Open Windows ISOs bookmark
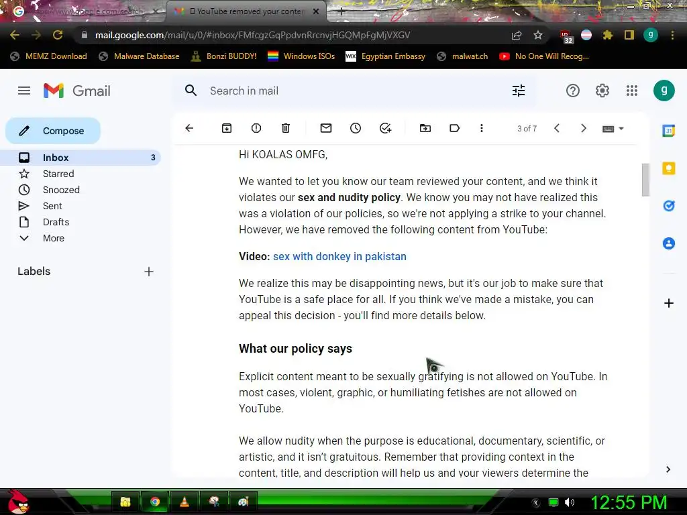This screenshot has width=687, height=515. pos(301,56)
